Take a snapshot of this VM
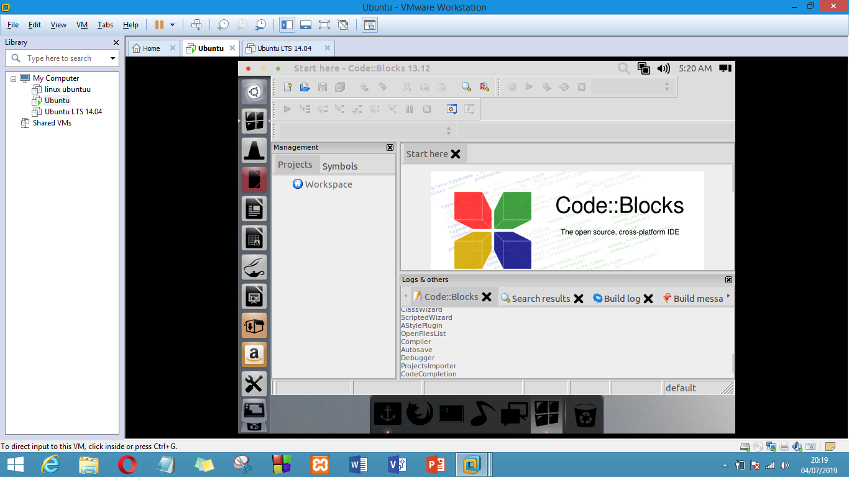 click(223, 25)
